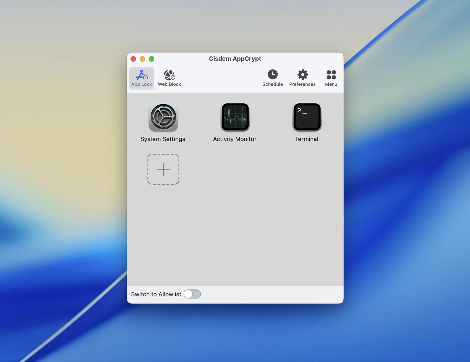Click the System Settings label
The width and height of the screenshot is (470, 362).
coord(163,139)
